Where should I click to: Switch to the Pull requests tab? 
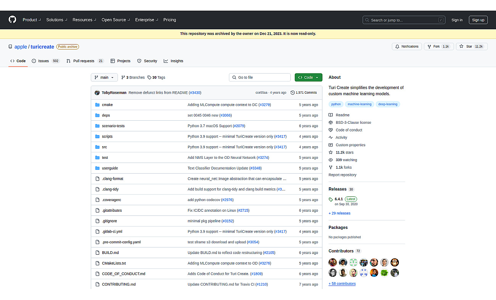85,61
